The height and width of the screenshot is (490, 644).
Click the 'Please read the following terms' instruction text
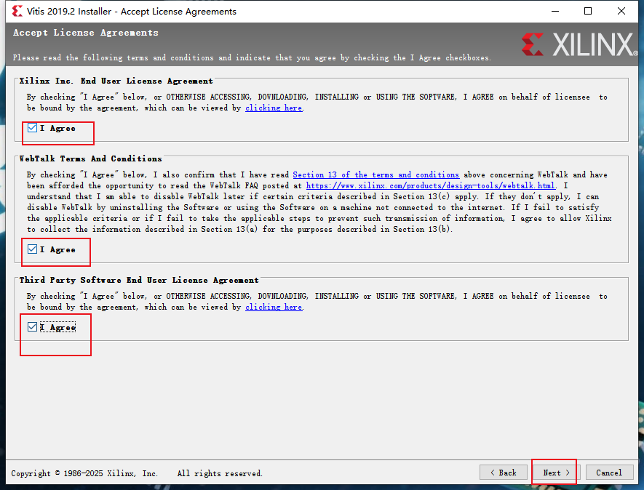(x=252, y=57)
